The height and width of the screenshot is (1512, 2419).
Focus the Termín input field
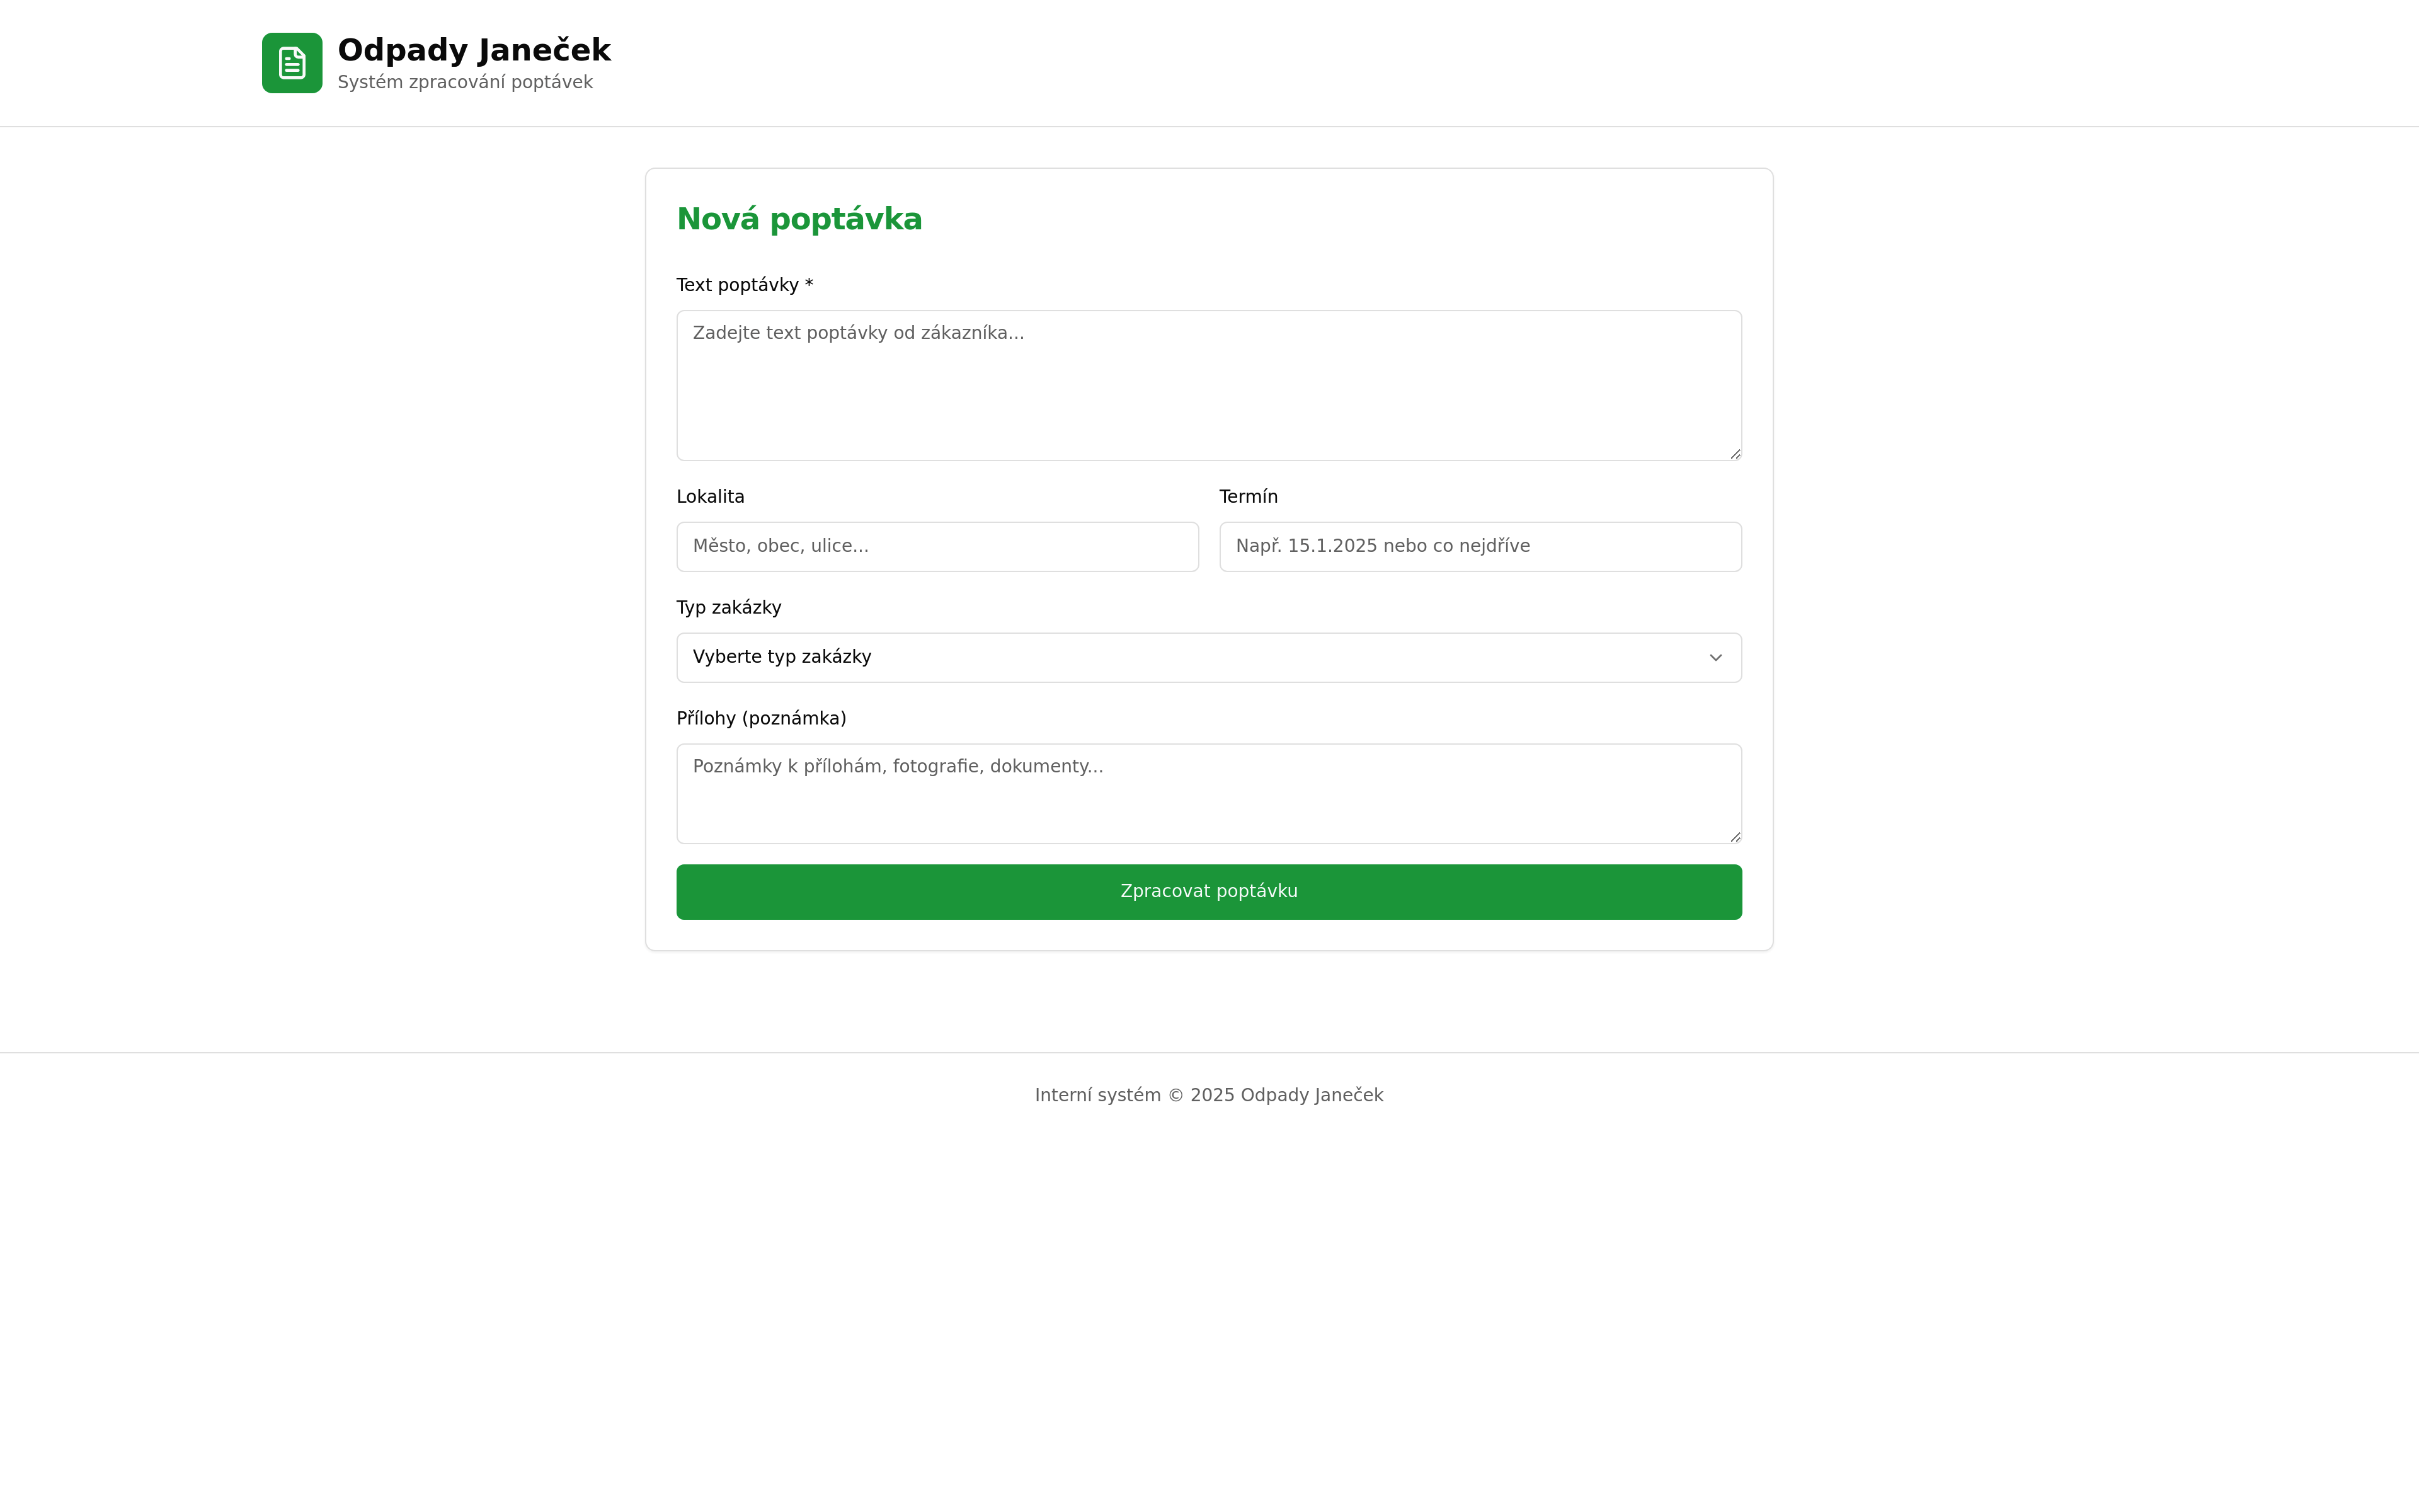coord(1479,546)
